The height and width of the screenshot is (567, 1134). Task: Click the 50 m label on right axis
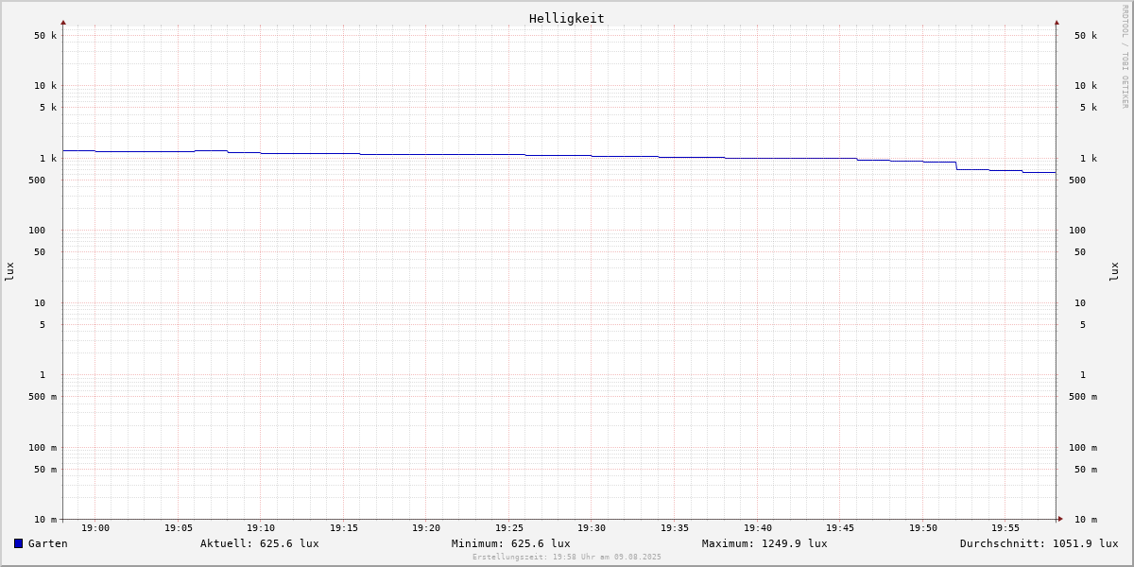point(1086,470)
